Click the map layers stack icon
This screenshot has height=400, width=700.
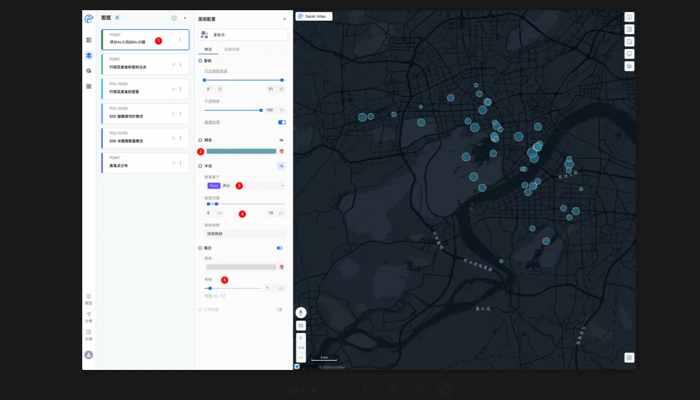click(x=629, y=66)
